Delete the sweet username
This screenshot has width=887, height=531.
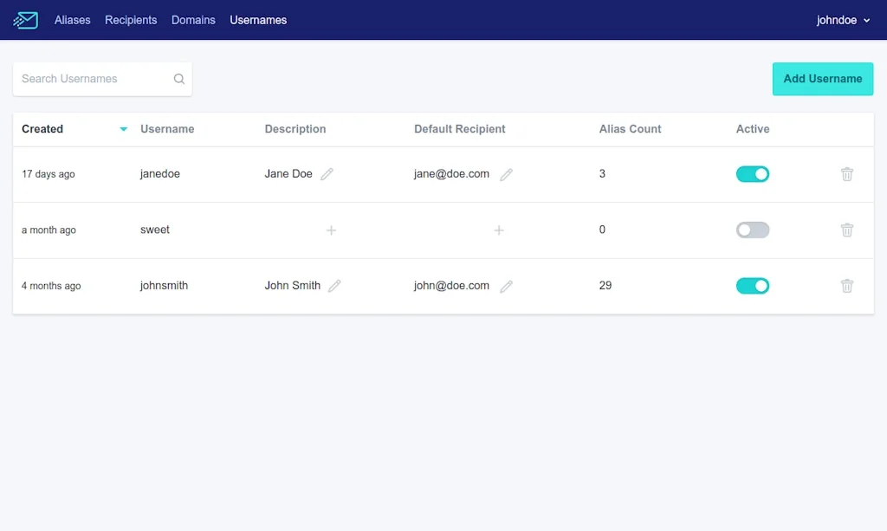[x=847, y=230]
